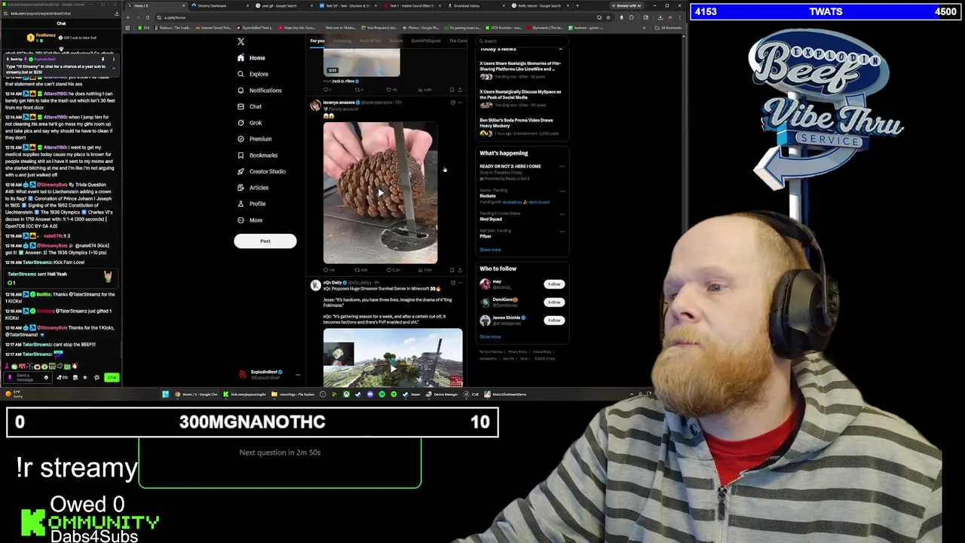Screen dimensions: 965x543
Task: Reply to the pine cone video post
Action: (x=327, y=270)
